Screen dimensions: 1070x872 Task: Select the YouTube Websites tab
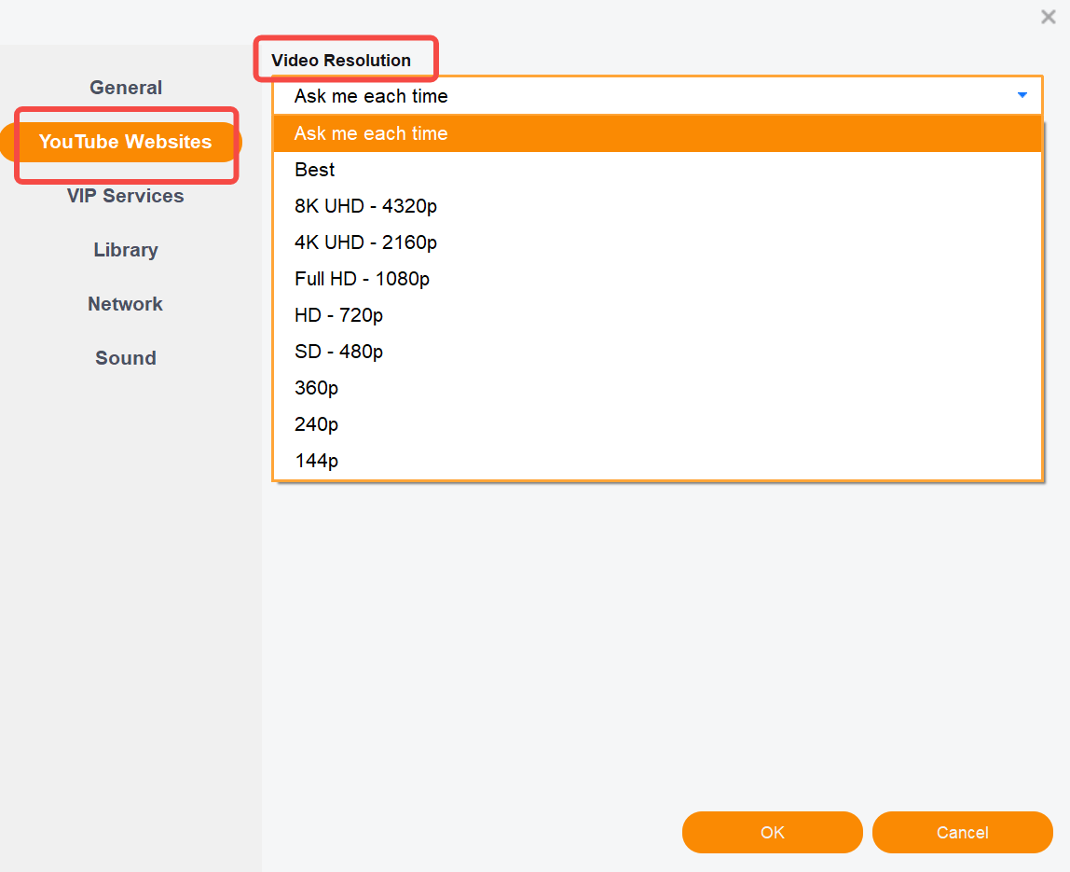(x=121, y=142)
